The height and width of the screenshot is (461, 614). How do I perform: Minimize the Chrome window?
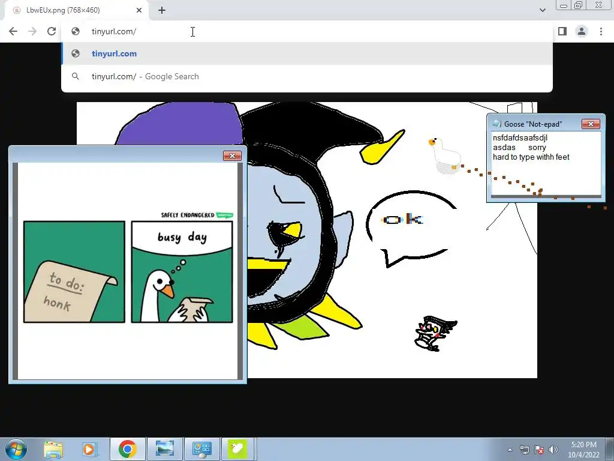coord(564,5)
